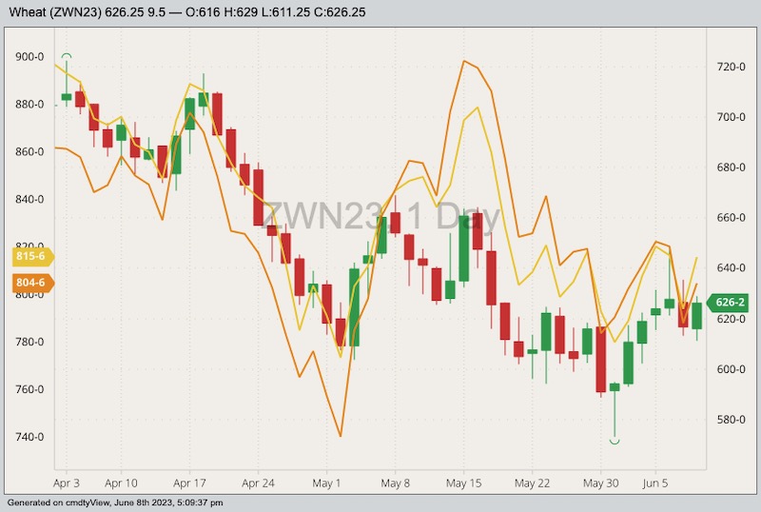
Task: Click the 880-0 left axis value
Action: [29, 105]
